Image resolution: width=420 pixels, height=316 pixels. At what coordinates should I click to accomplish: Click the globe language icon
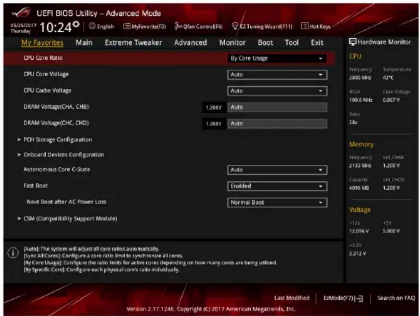point(92,26)
